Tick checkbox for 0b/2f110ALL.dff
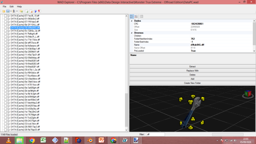This screenshot has height=144, width=256. [6, 25]
